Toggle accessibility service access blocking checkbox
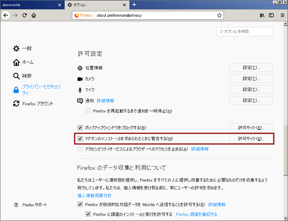288x221 pixels. (80, 149)
